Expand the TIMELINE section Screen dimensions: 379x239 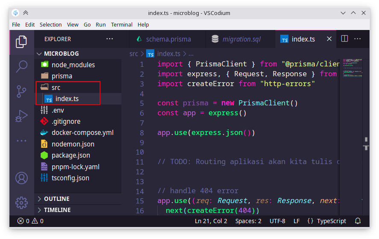tap(56, 210)
